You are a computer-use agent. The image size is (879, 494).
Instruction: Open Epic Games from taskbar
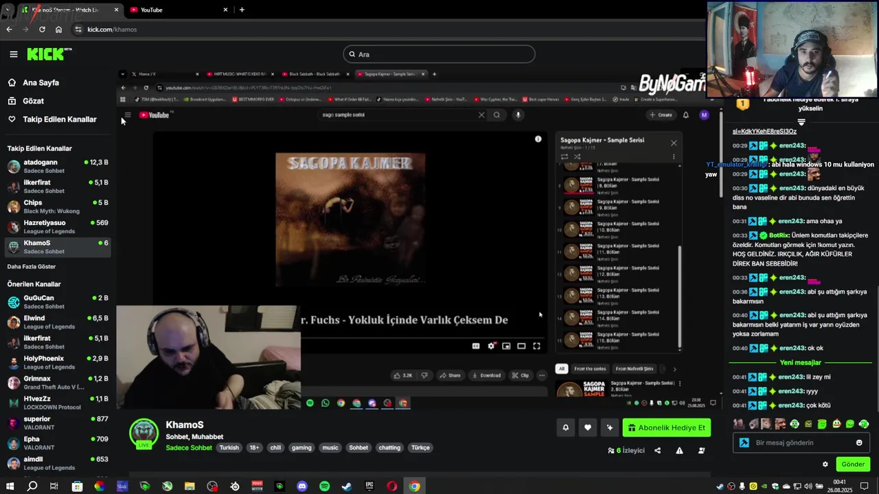point(369,486)
